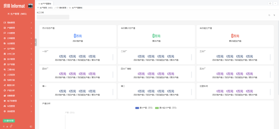279x129 pixels.
Task: Open the notification bell in the sidebar footer
Action: (11, 126)
